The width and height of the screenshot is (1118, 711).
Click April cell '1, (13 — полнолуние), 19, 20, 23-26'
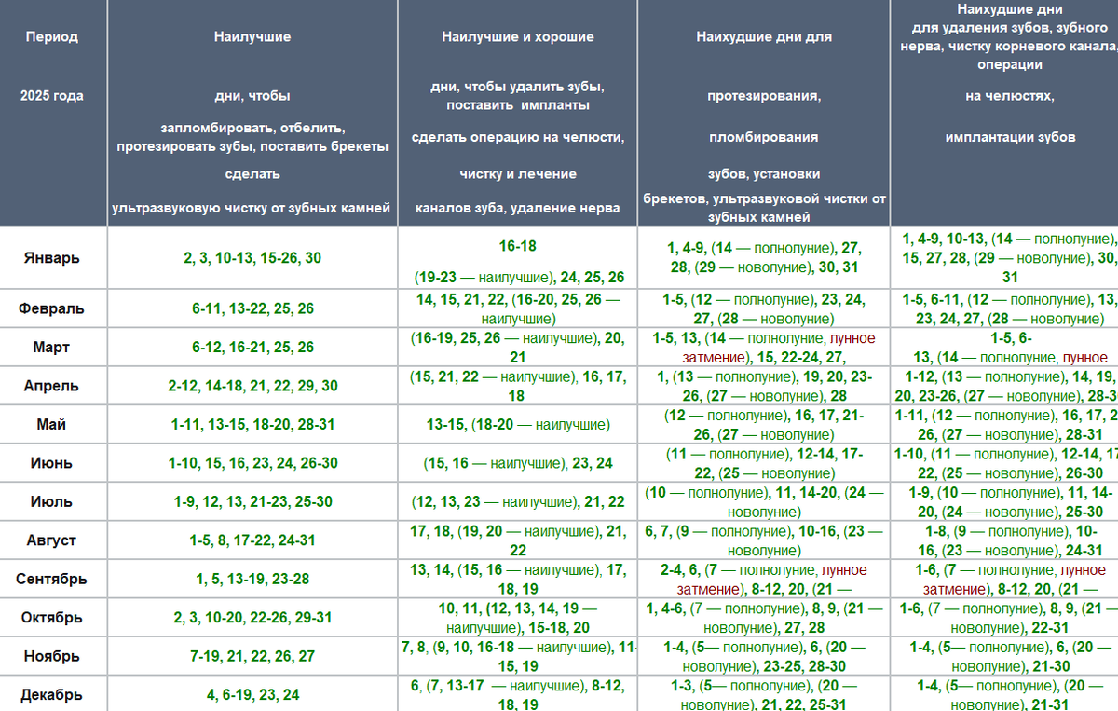click(763, 386)
